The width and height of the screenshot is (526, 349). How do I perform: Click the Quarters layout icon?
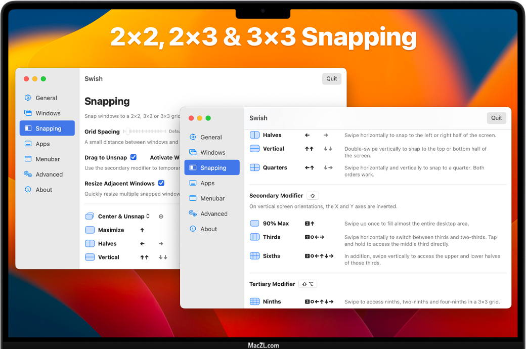point(254,167)
